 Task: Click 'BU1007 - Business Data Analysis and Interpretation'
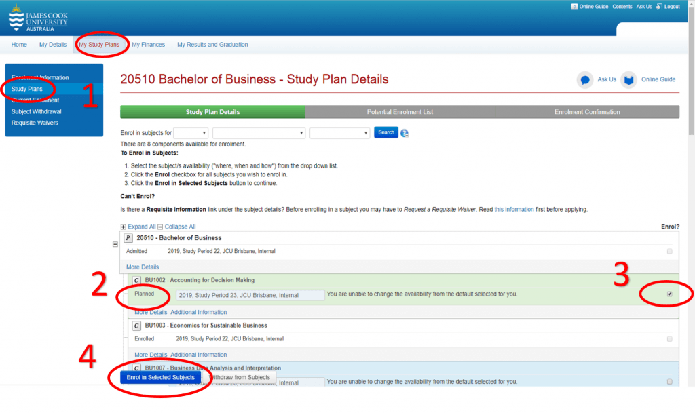[212, 368]
